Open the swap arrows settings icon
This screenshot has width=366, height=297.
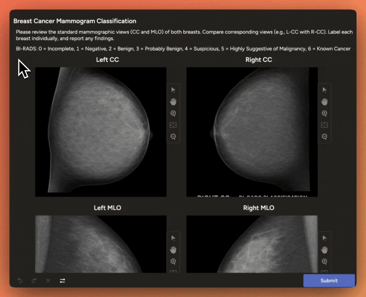coord(62,280)
